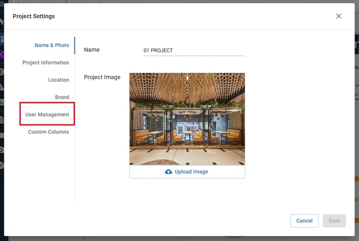Select the Location settings tab
The width and height of the screenshot is (359, 241).
58,80
